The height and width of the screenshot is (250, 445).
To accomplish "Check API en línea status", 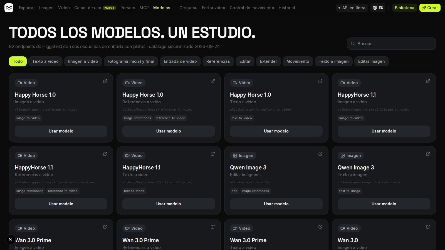I will (x=352, y=8).
